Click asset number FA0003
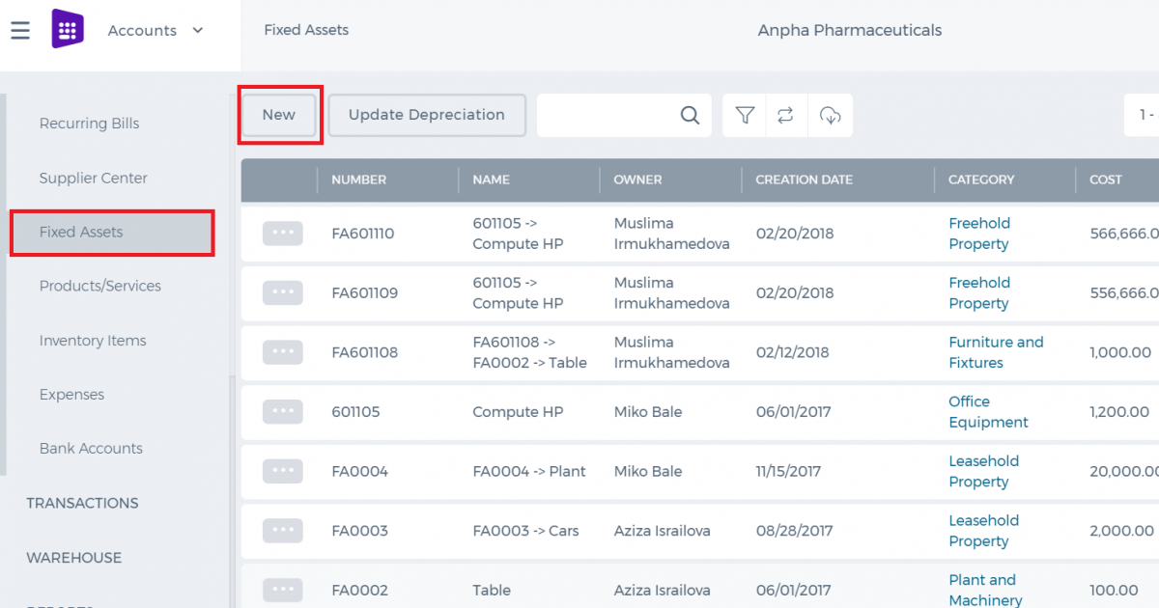 click(x=359, y=531)
